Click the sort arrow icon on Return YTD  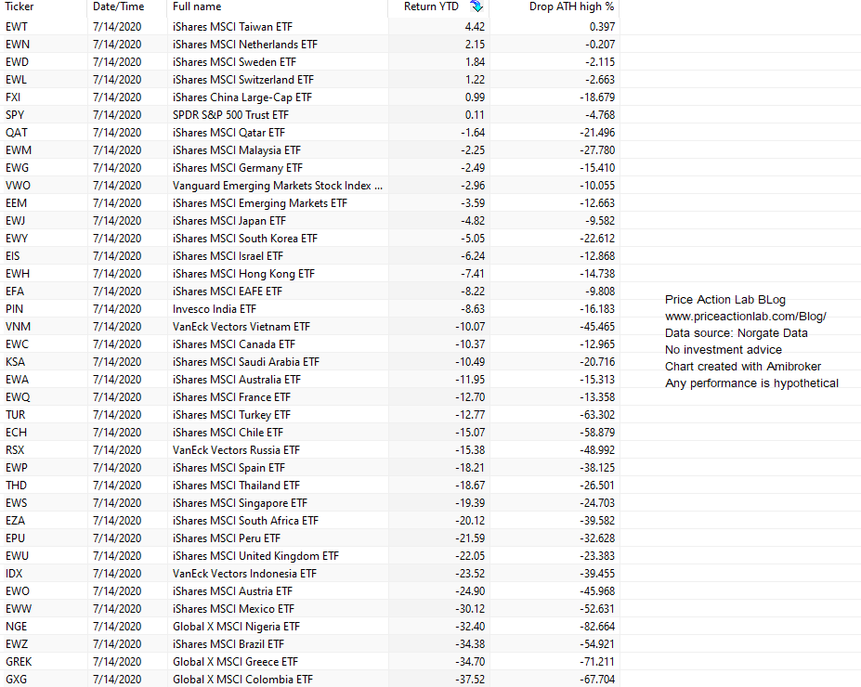pyautogui.click(x=476, y=6)
